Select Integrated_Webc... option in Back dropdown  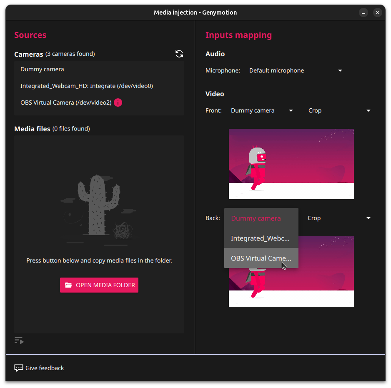point(261,238)
